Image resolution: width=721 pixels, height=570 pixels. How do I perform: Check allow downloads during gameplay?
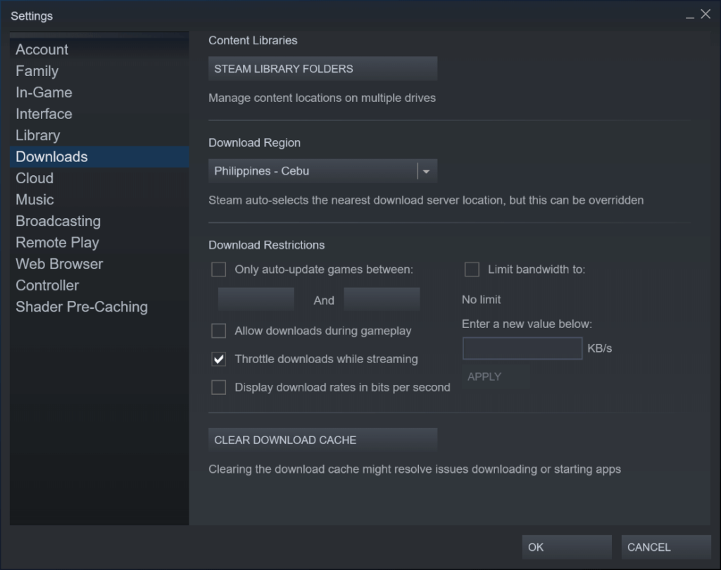pos(219,331)
